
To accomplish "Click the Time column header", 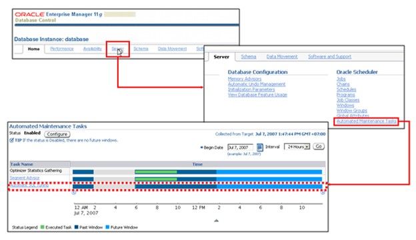I will point(197,164).
